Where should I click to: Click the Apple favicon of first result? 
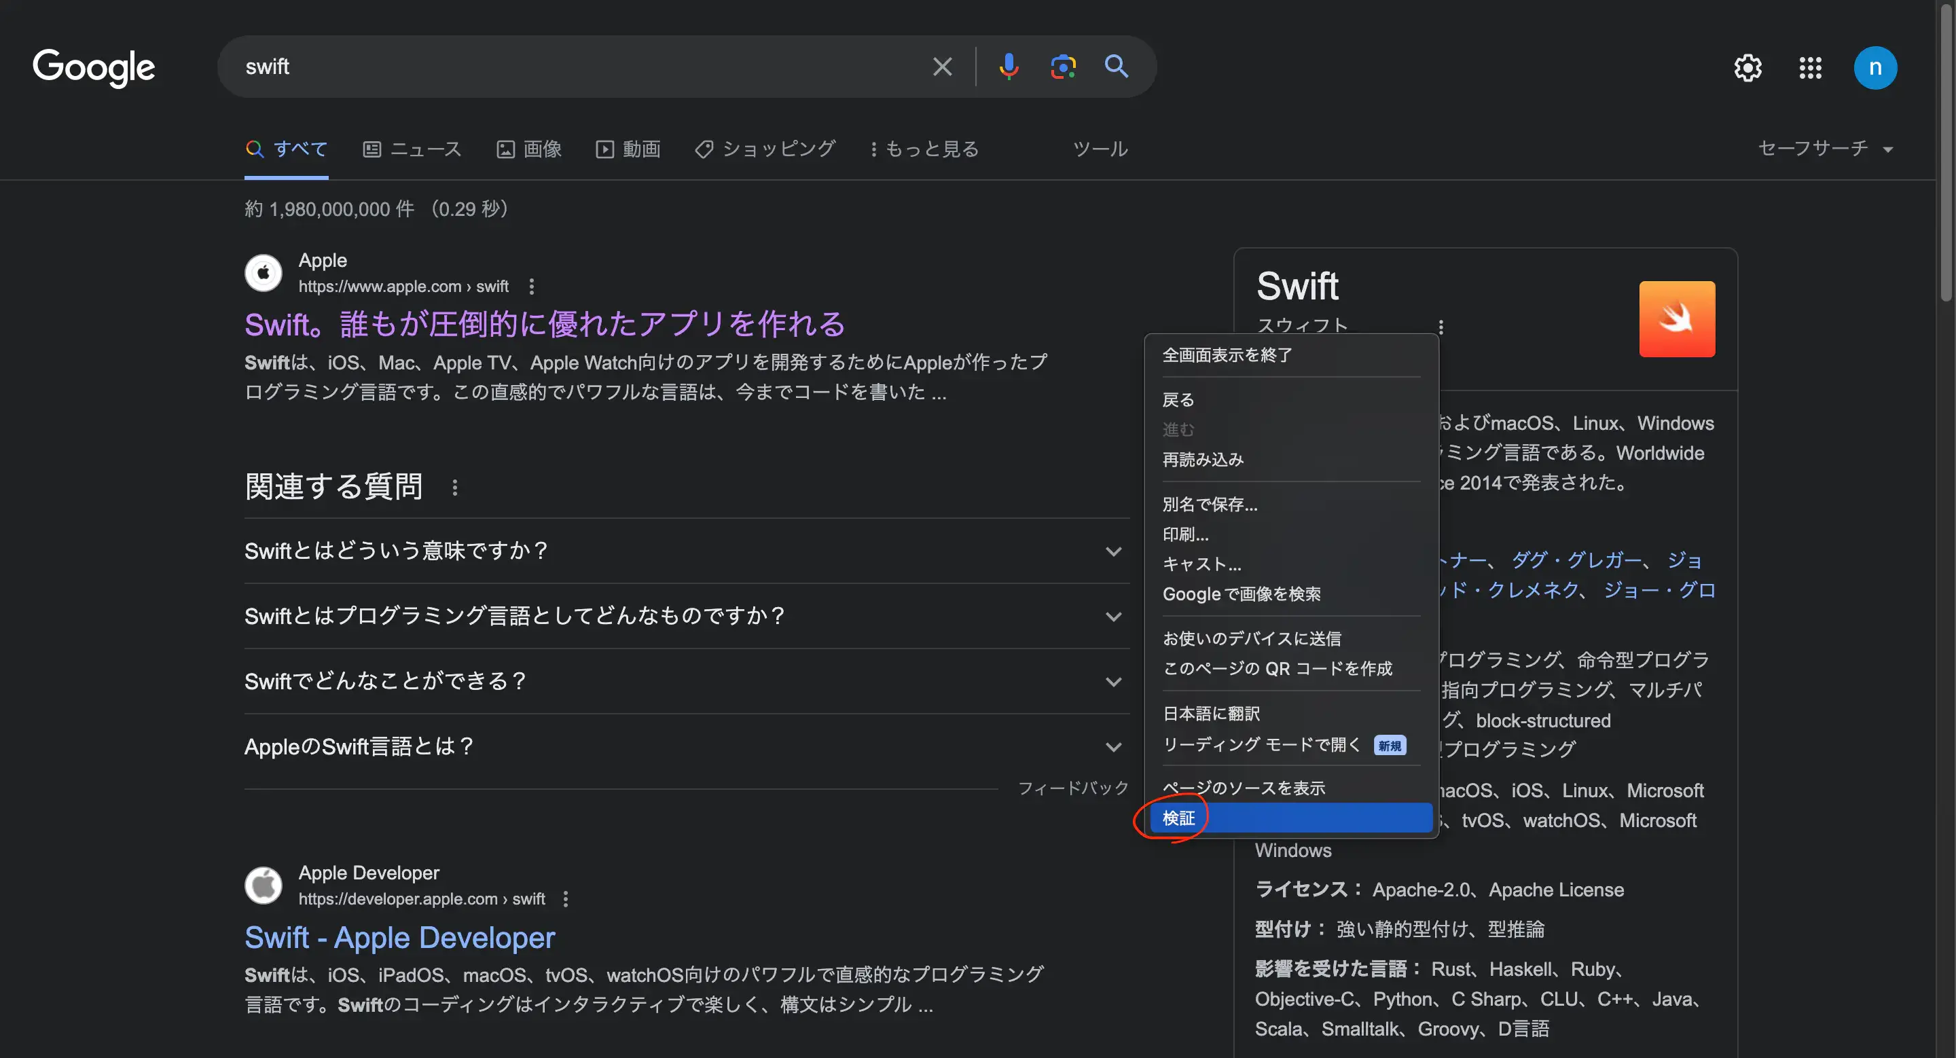(x=264, y=272)
